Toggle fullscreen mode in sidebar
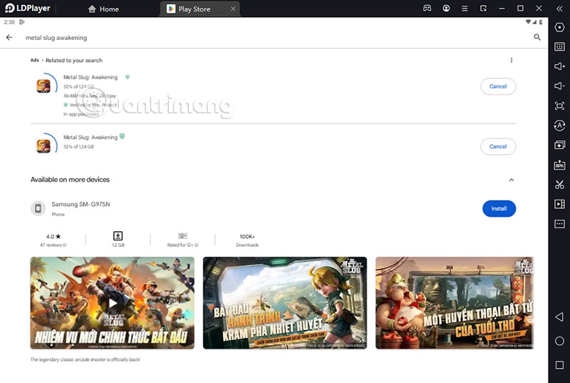This screenshot has height=383, width=570. click(x=559, y=106)
